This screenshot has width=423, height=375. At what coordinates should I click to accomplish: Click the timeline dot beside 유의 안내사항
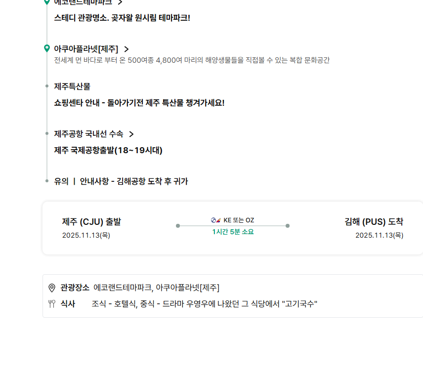click(47, 181)
